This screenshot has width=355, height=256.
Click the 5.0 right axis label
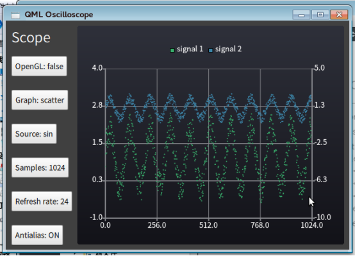(x=320, y=67)
